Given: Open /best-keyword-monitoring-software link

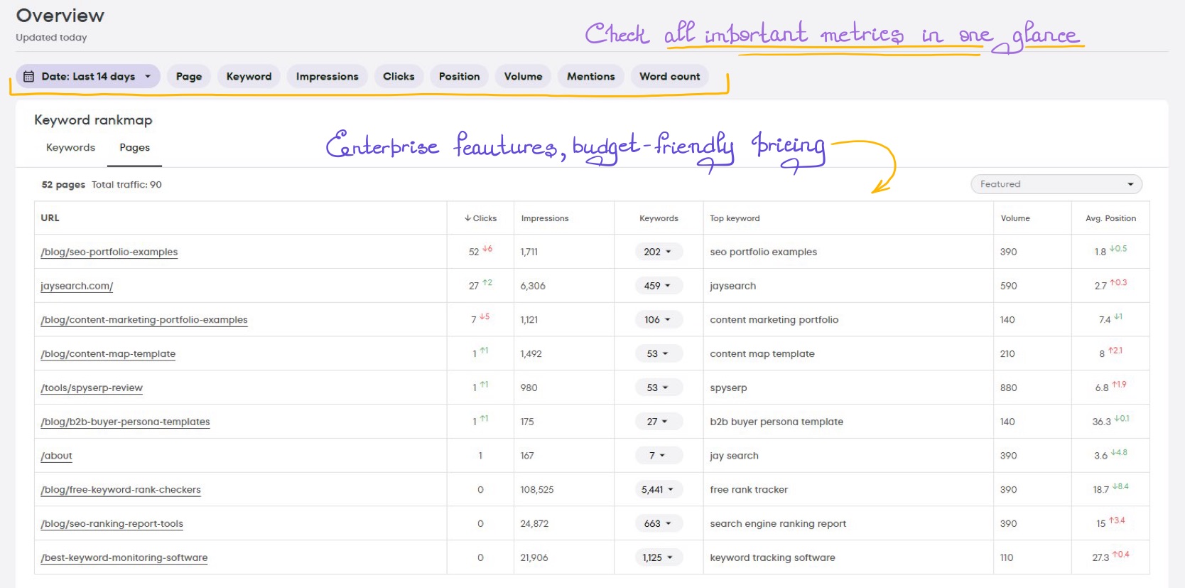Looking at the screenshot, I should coord(124,558).
